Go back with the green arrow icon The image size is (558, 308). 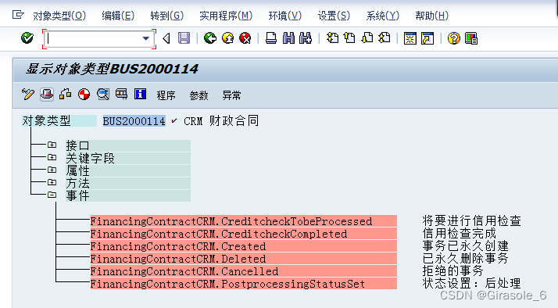[210, 38]
